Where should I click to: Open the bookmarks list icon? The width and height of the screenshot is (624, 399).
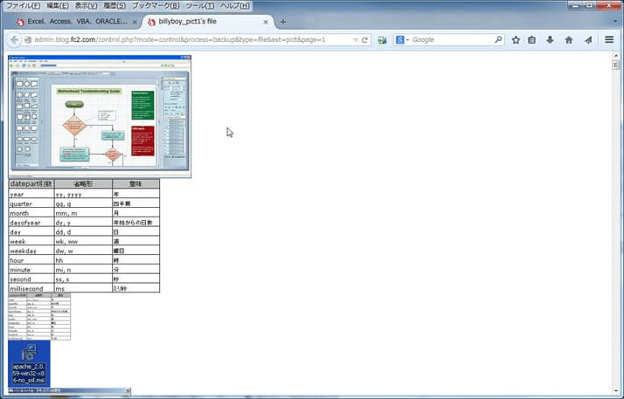532,40
